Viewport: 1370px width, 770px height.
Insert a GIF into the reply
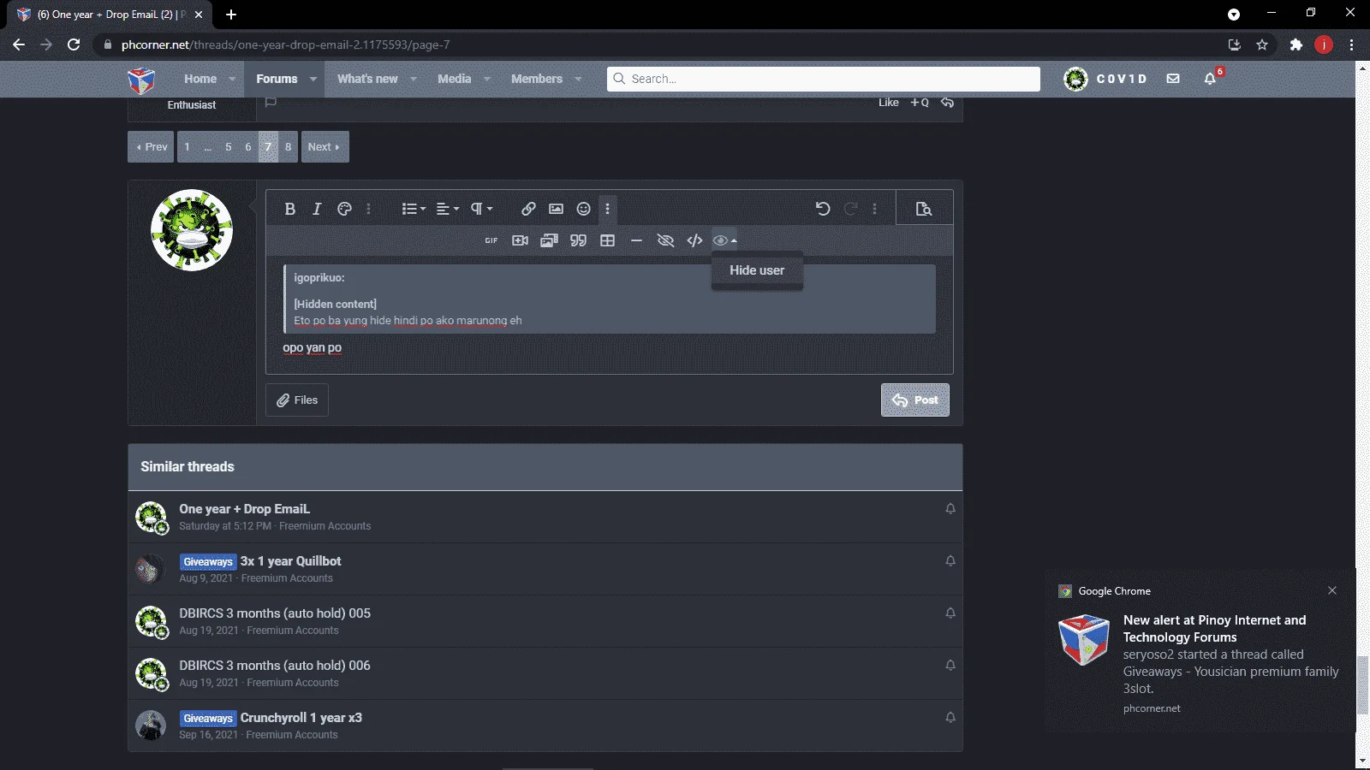[491, 240]
